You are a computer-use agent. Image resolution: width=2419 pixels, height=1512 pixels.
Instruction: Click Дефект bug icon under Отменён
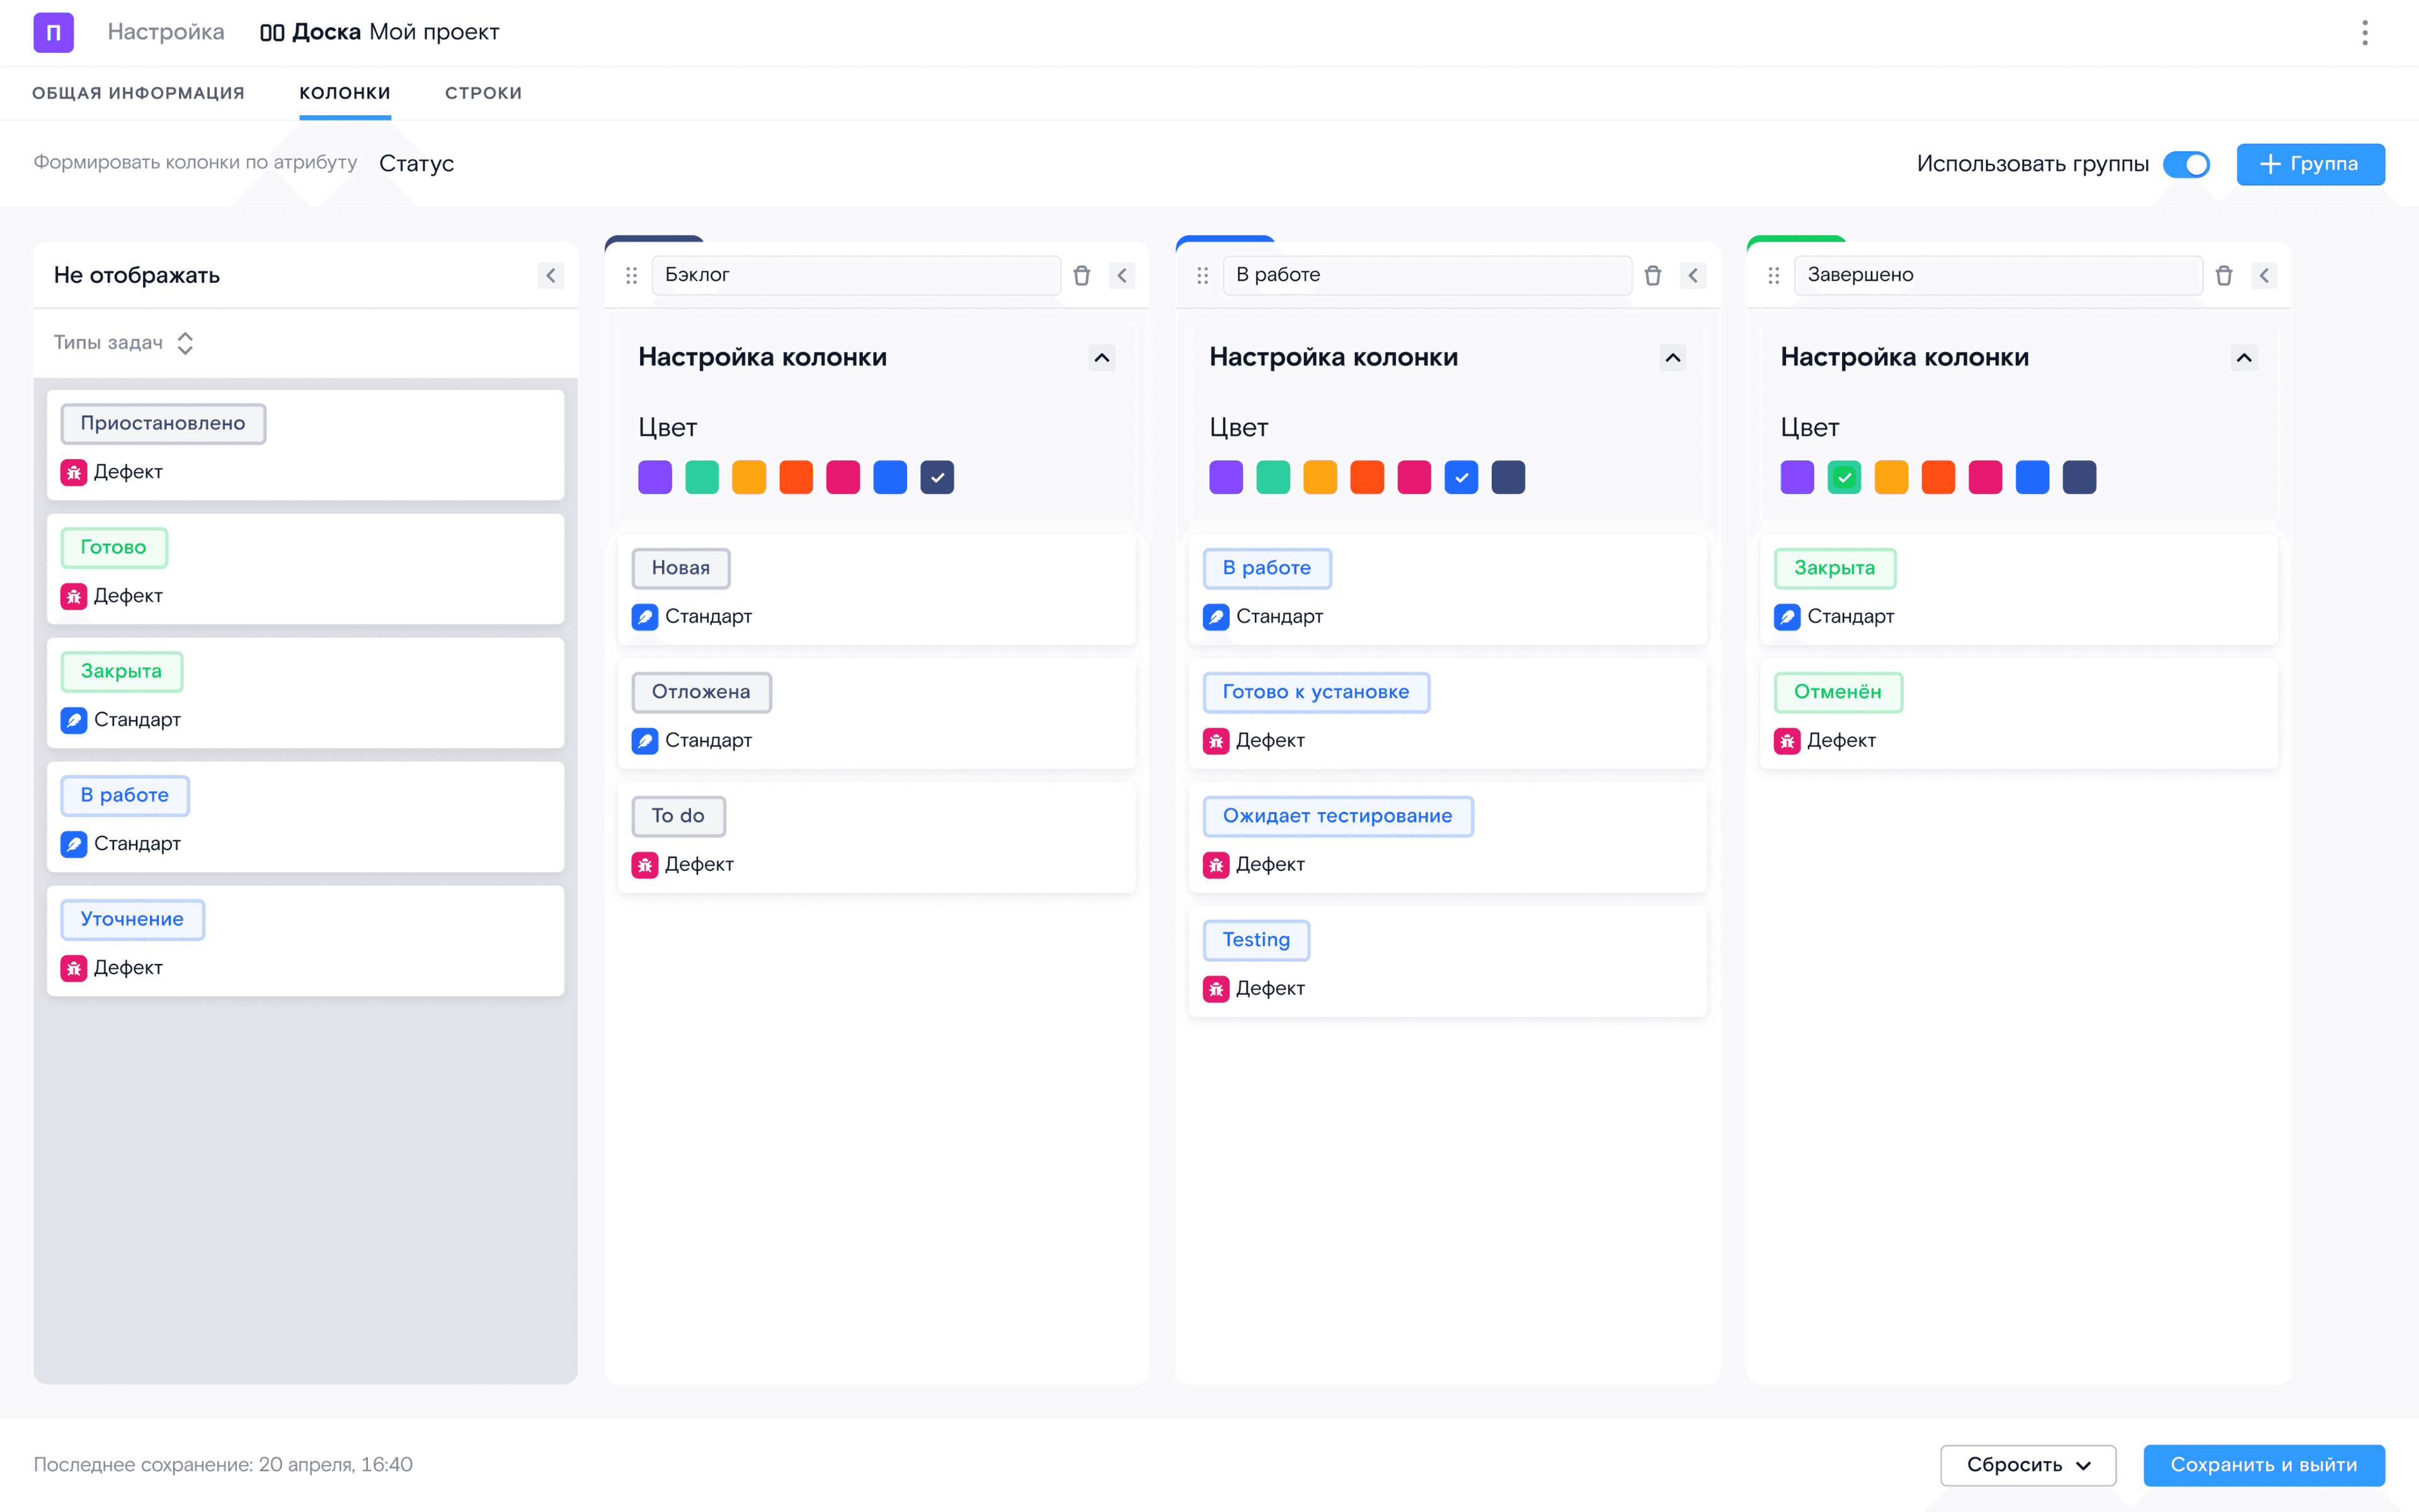coord(1787,741)
